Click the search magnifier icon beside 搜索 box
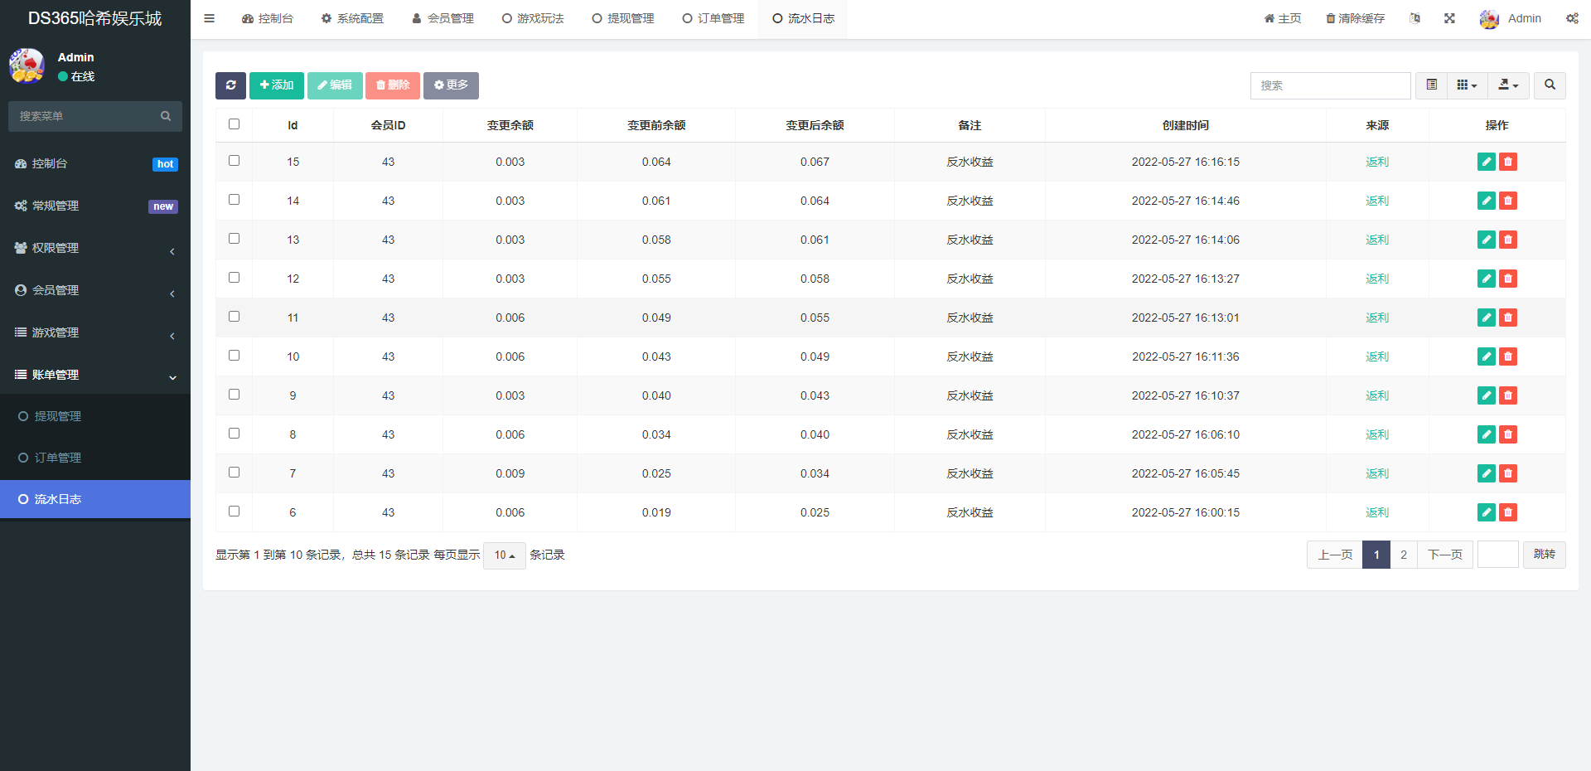Image resolution: width=1591 pixels, height=771 pixels. click(x=1549, y=85)
